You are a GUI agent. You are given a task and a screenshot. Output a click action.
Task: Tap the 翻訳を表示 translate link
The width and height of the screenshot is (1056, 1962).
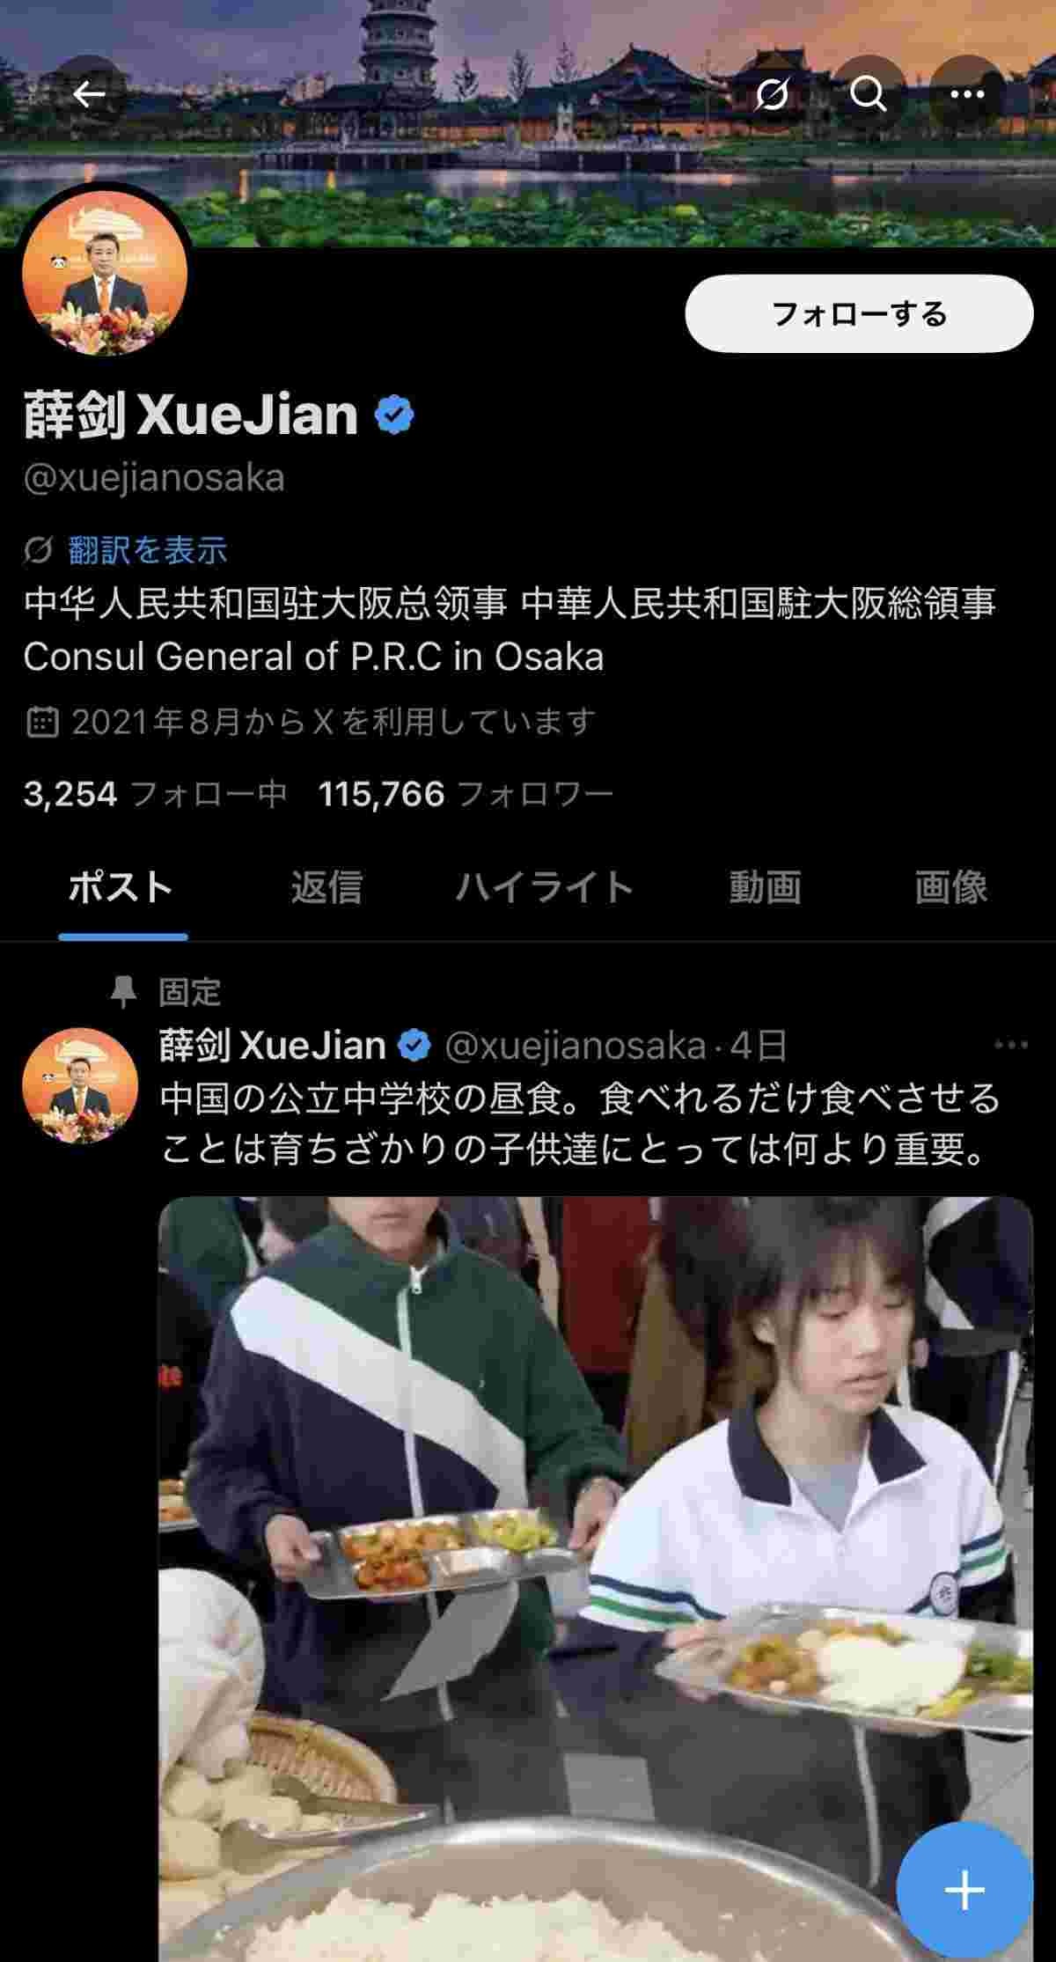pyautogui.click(x=148, y=550)
